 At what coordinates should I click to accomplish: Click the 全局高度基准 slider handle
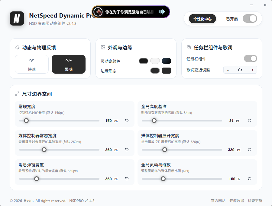154,121
